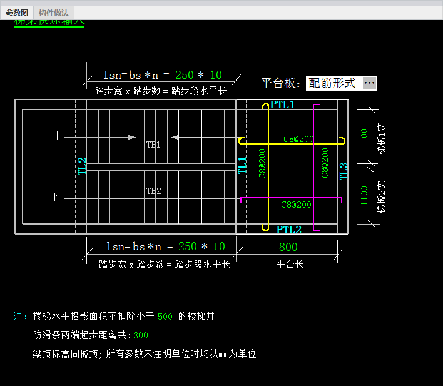Edit C8@200 on the yellow horizontal bar

(x=298, y=139)
